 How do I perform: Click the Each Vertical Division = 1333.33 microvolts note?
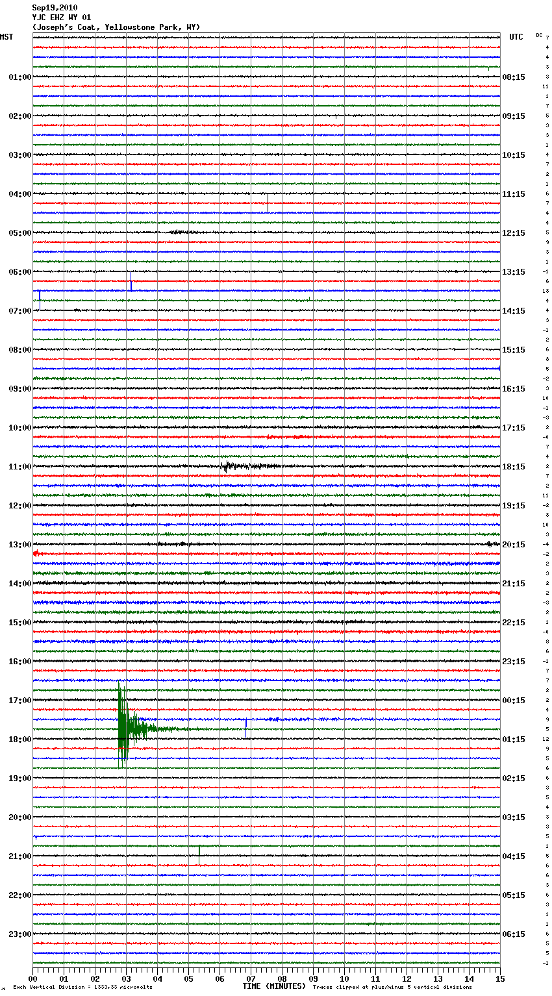click(x=82, y=987)
